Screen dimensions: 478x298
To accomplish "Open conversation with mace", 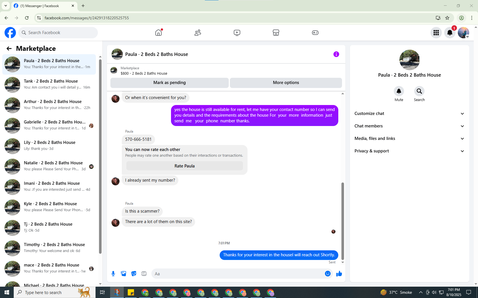I will tap(49, 269).
